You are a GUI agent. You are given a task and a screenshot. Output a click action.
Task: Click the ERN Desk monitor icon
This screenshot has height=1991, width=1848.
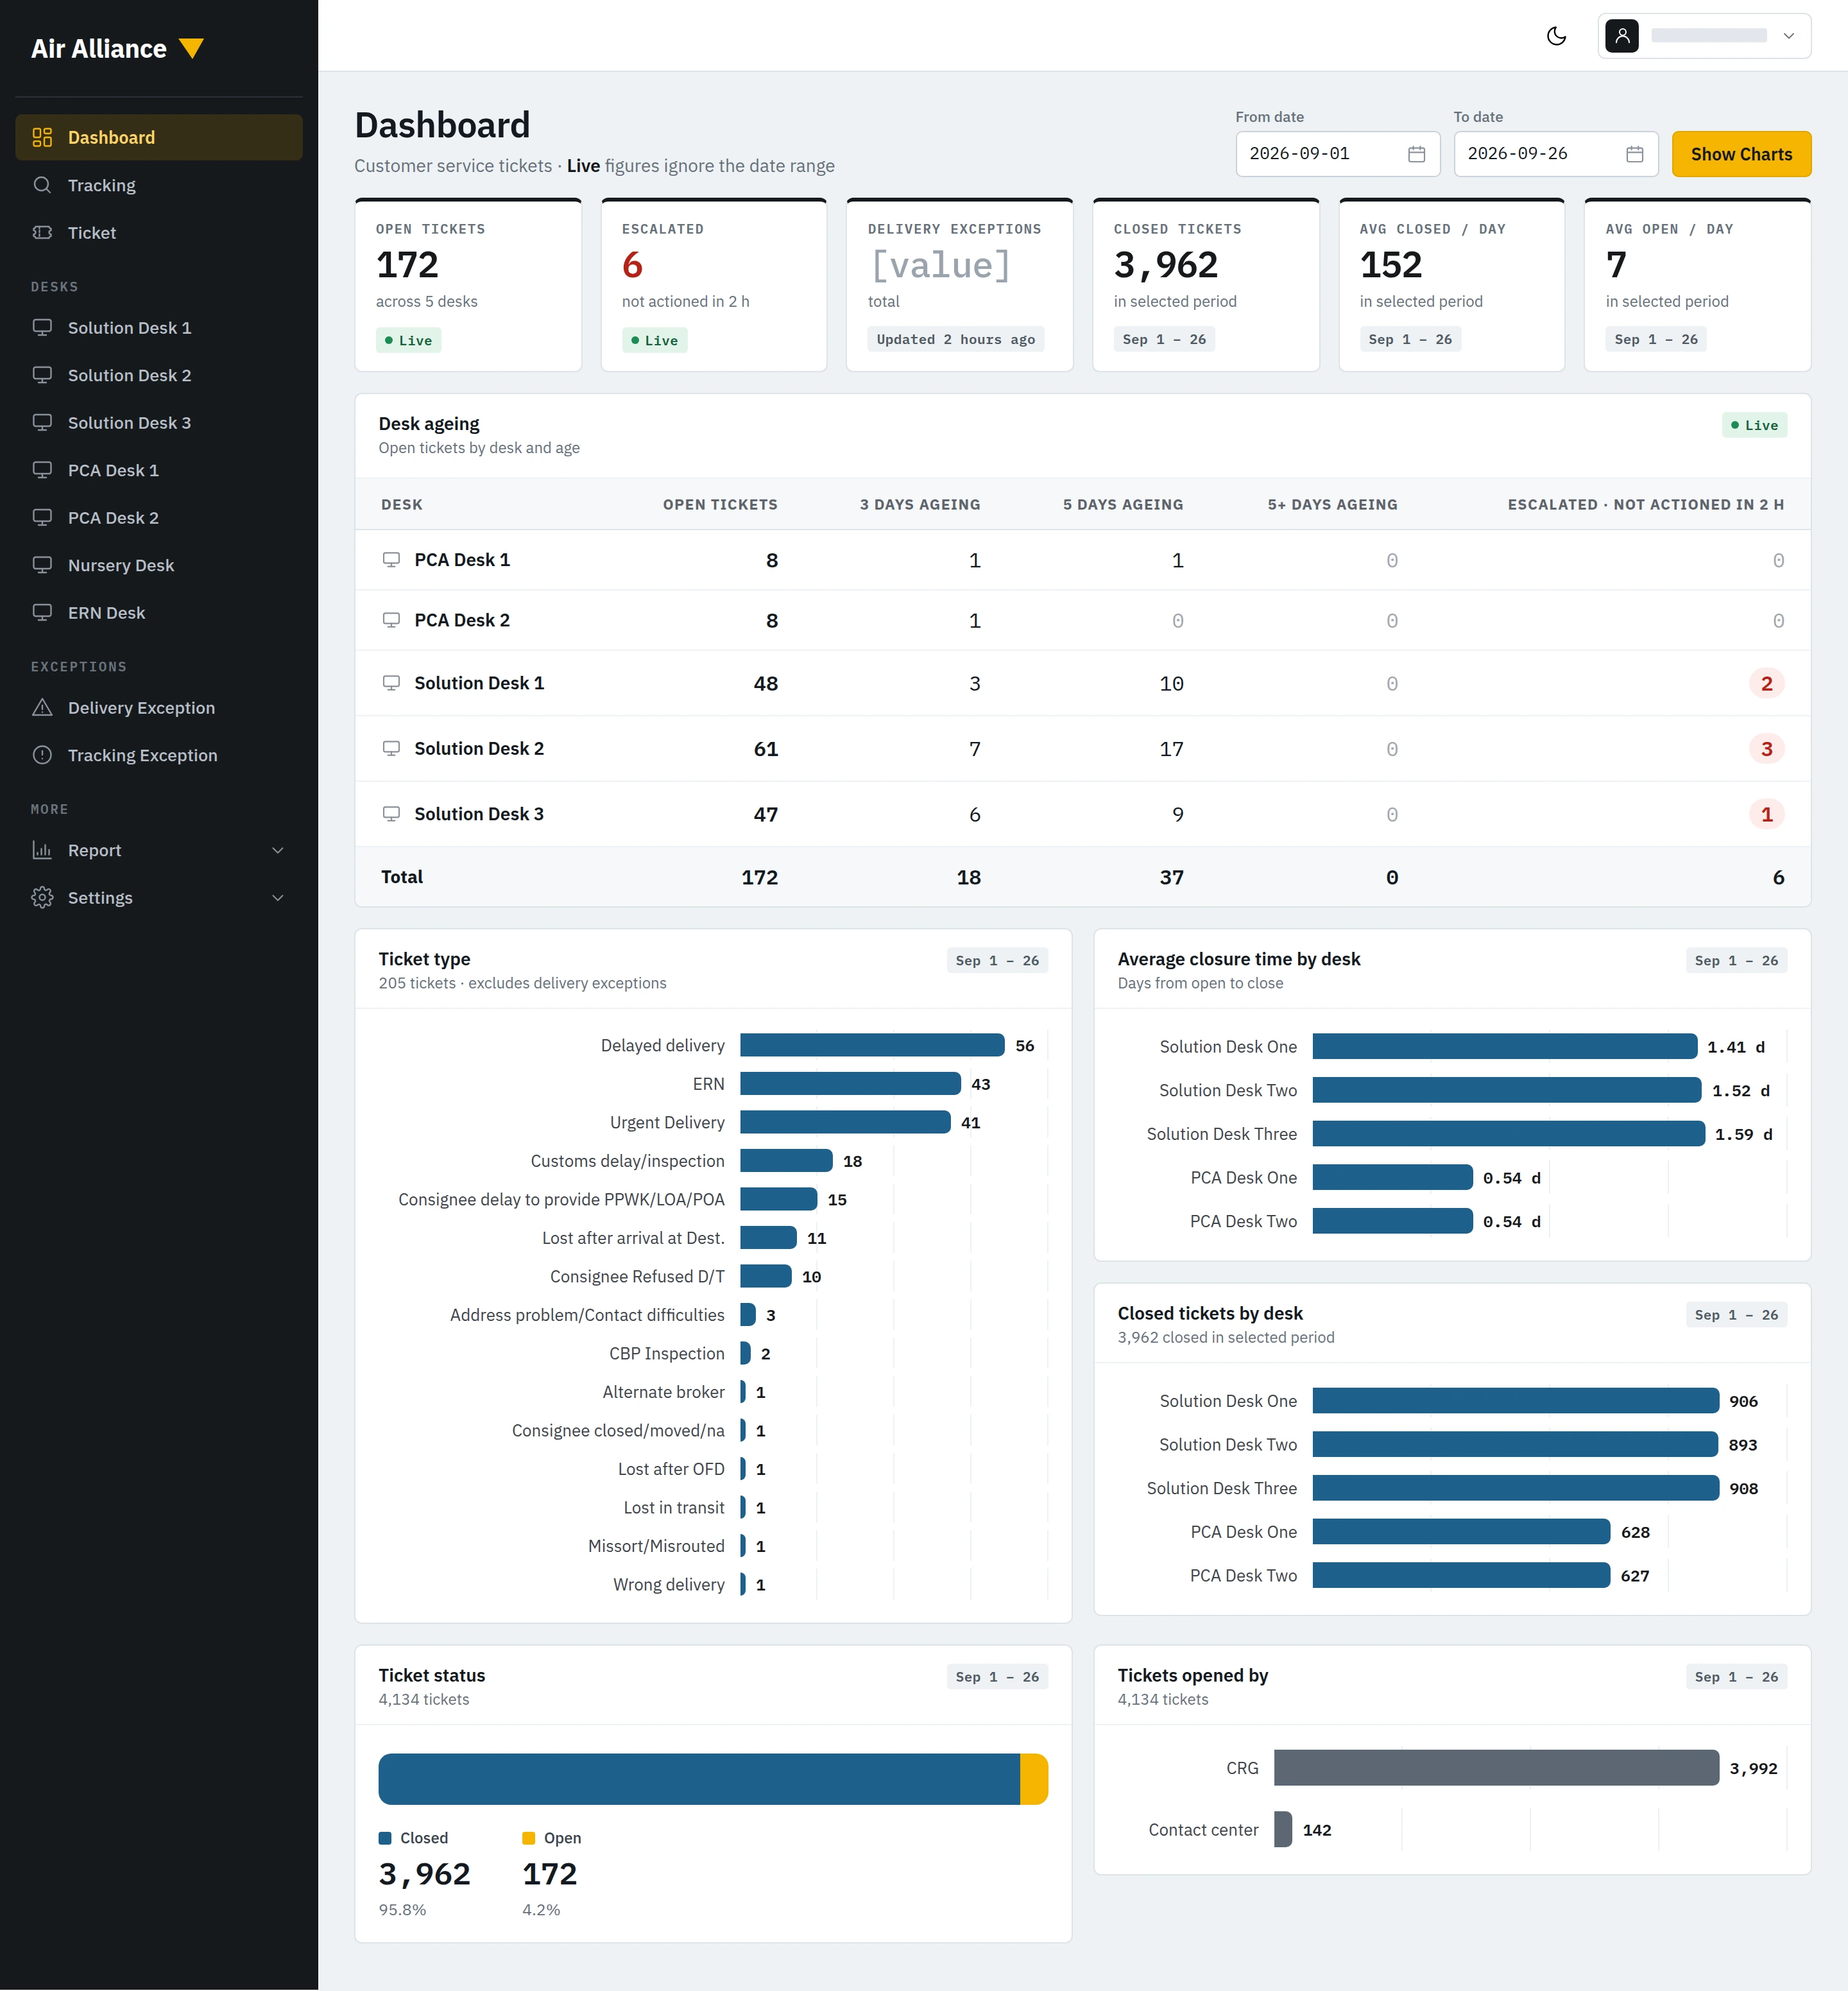[x=42, y=612]
